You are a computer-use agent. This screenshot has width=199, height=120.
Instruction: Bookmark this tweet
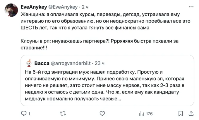181,113
